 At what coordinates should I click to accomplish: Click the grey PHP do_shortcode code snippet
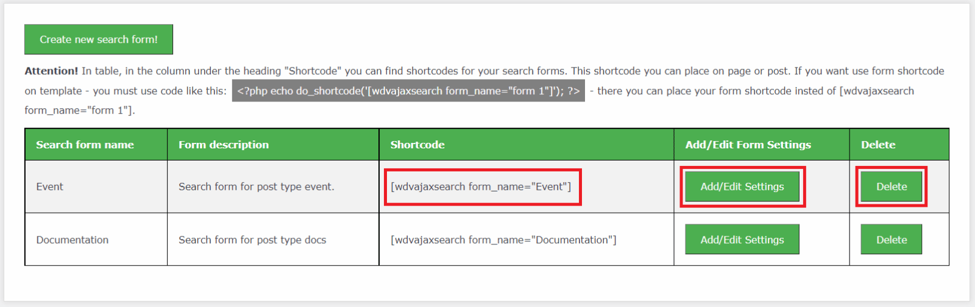408,91
